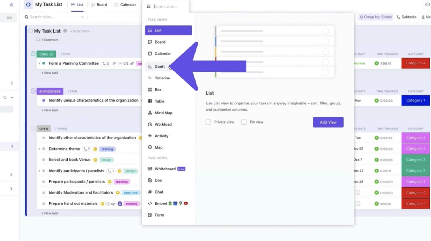This screenshot has height=241, width=431.
Task: Open the search tasks dropdown
Action: tap(83, 17)
